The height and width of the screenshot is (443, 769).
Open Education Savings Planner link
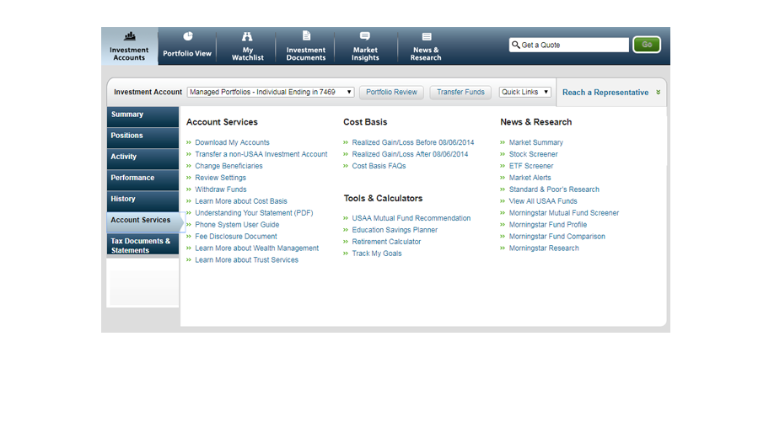pos(395,230)
